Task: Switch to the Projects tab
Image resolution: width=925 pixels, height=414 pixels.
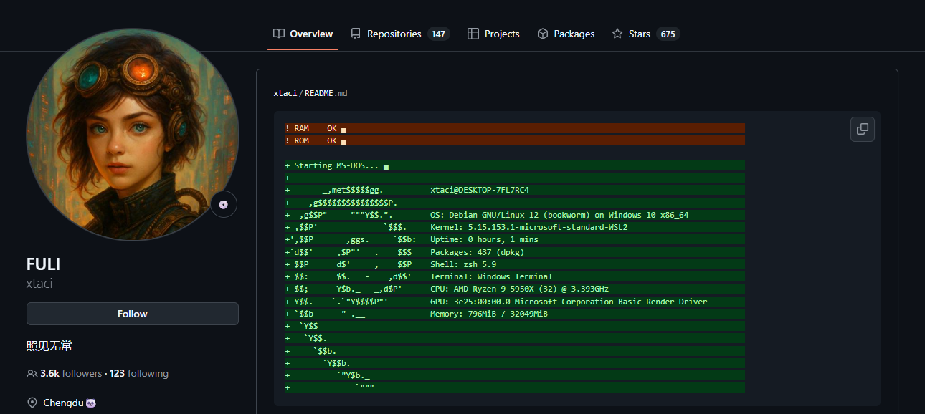Action: [501, 34]
